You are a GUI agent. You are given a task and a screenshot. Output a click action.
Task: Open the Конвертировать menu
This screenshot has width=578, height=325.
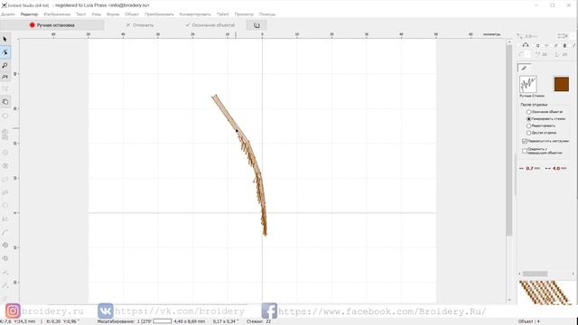click(195, 14)
